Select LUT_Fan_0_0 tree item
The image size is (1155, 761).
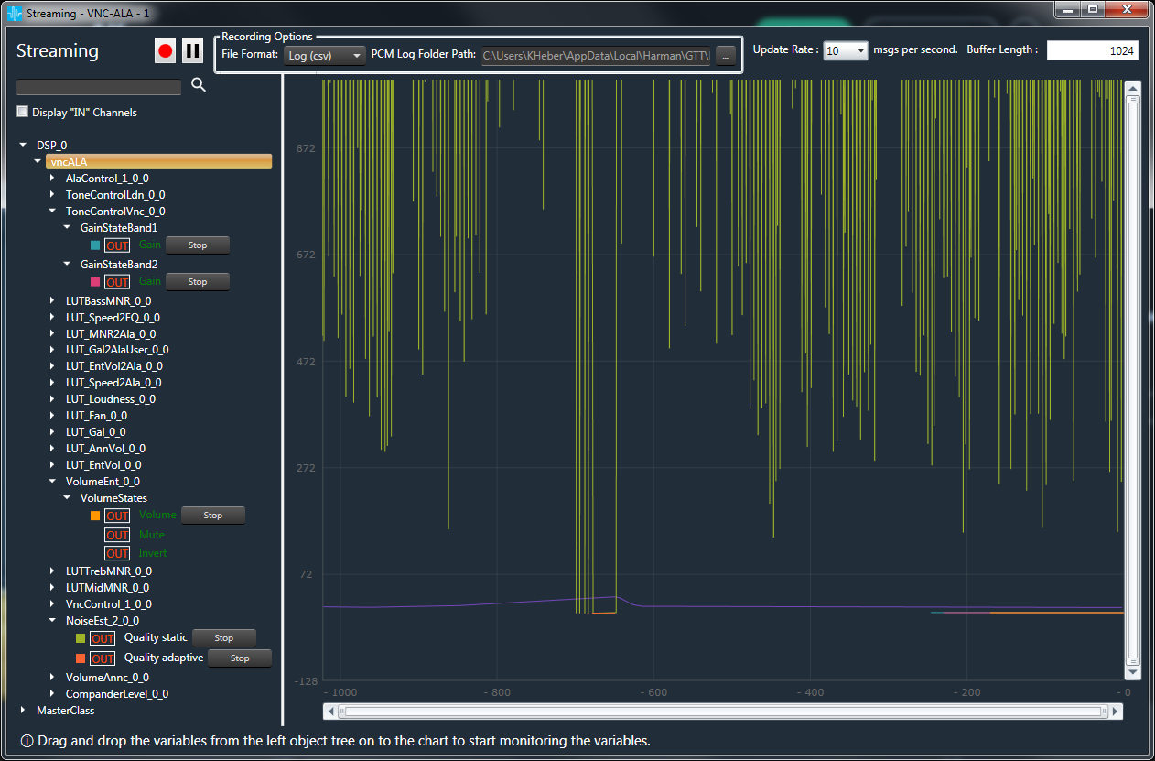(x=96, y=416)
